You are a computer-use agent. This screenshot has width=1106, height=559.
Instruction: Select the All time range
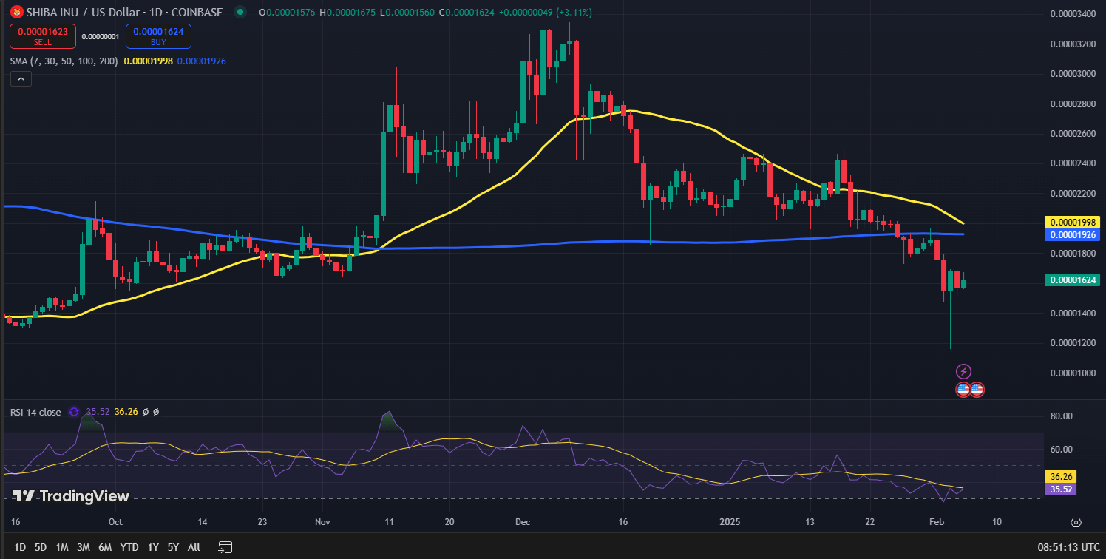tap(194, 547)
